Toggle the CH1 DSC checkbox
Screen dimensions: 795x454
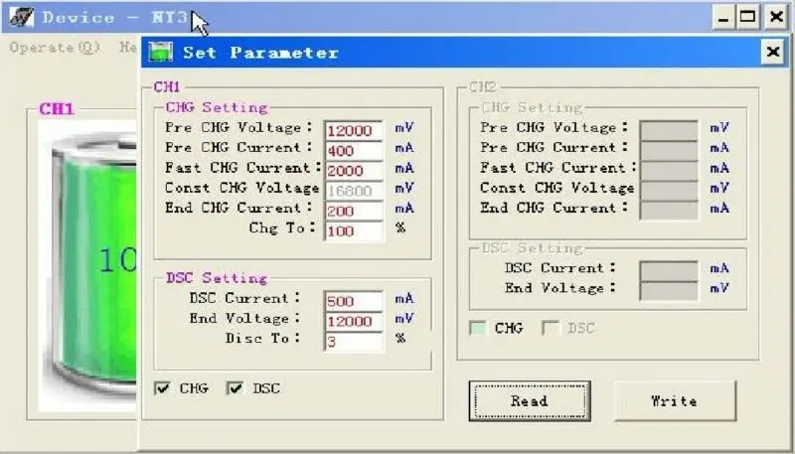tap(236, 388)
